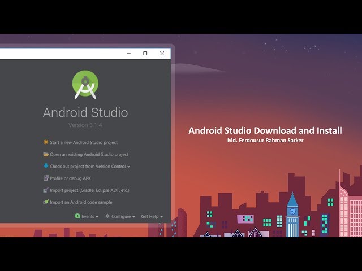Screen dimensions: 362x271
Task: Choose Import an Android code sample
Action: [81, 202]
